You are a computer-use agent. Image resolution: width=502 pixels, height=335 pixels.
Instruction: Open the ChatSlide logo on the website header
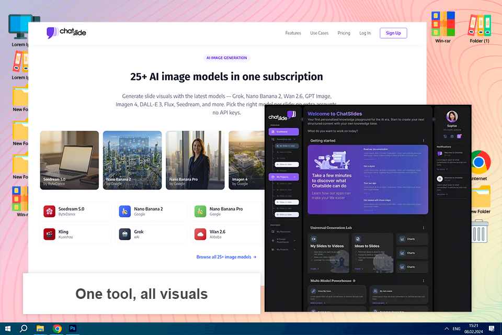[66, 32]
